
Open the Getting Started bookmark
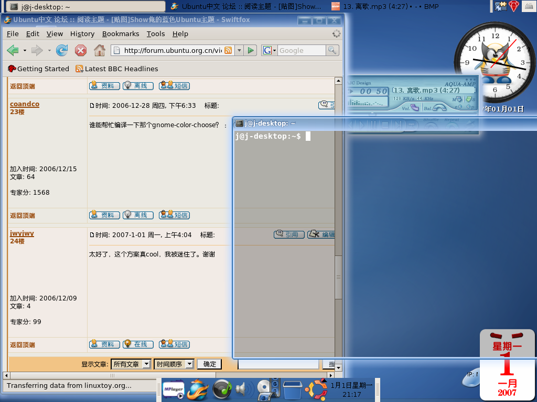point(38,69)
